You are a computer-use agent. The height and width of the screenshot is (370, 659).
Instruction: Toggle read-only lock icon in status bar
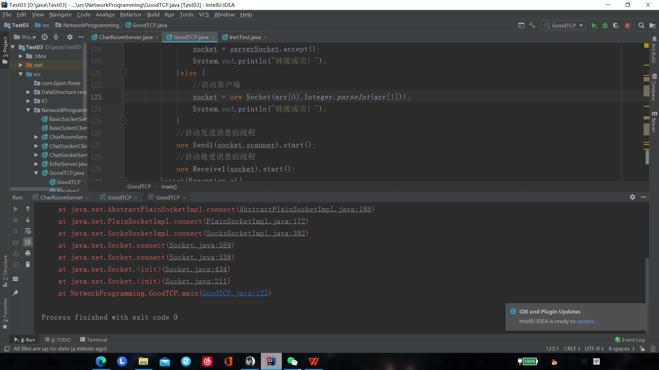point(642,349)
